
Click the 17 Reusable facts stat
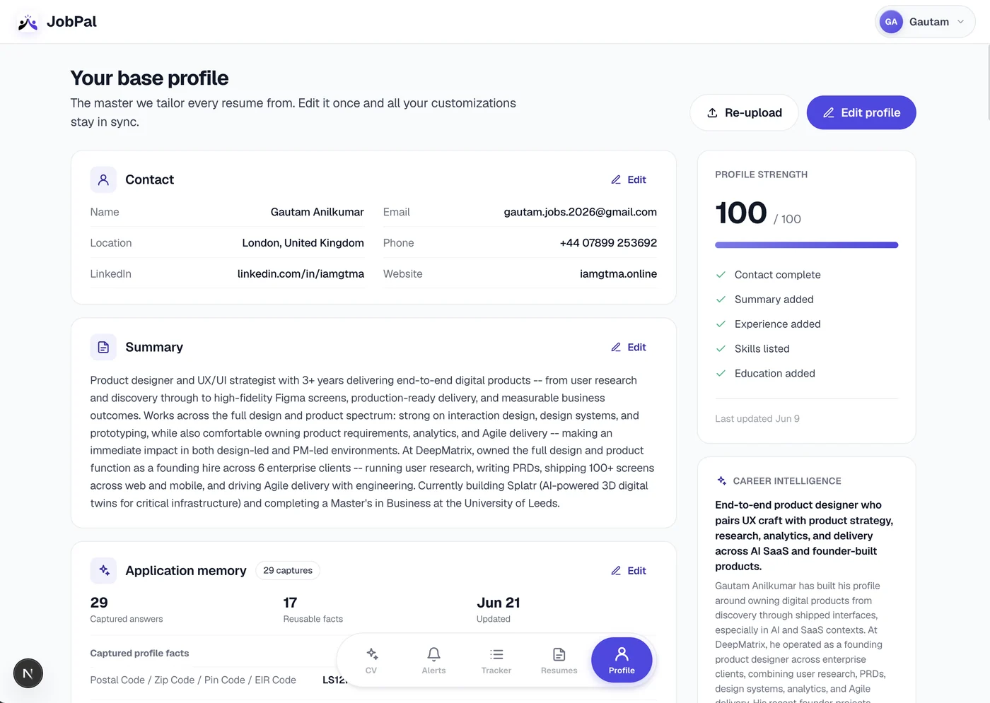click(313, 610)
